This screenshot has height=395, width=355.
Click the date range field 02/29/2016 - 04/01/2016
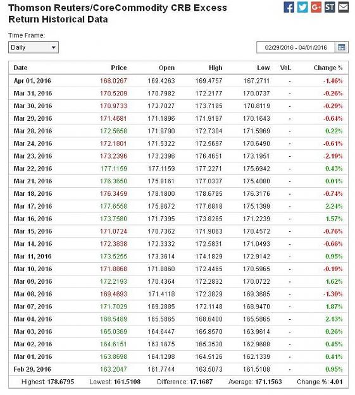296,47
